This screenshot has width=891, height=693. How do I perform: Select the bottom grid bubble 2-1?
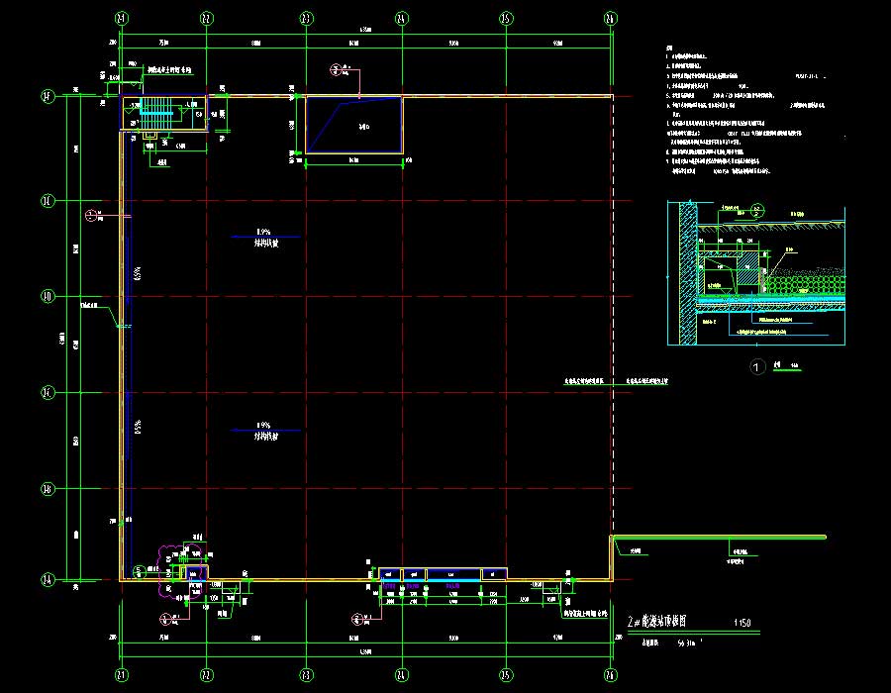tap(122, 675)
